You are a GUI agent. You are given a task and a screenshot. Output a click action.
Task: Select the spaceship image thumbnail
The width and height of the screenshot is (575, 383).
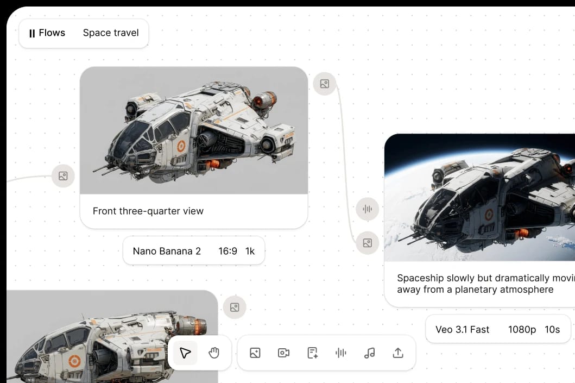tap(194, 130)
